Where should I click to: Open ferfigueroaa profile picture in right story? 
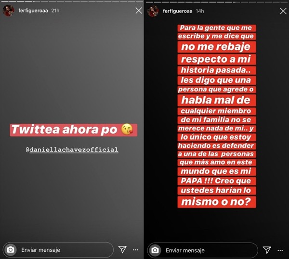point(153,11)
